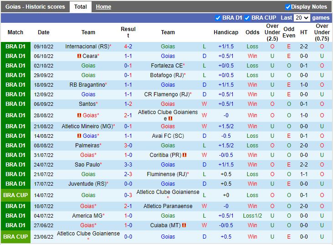
Task: Toggle the Display Notes checkbox
Action: (x=288, y=7)
